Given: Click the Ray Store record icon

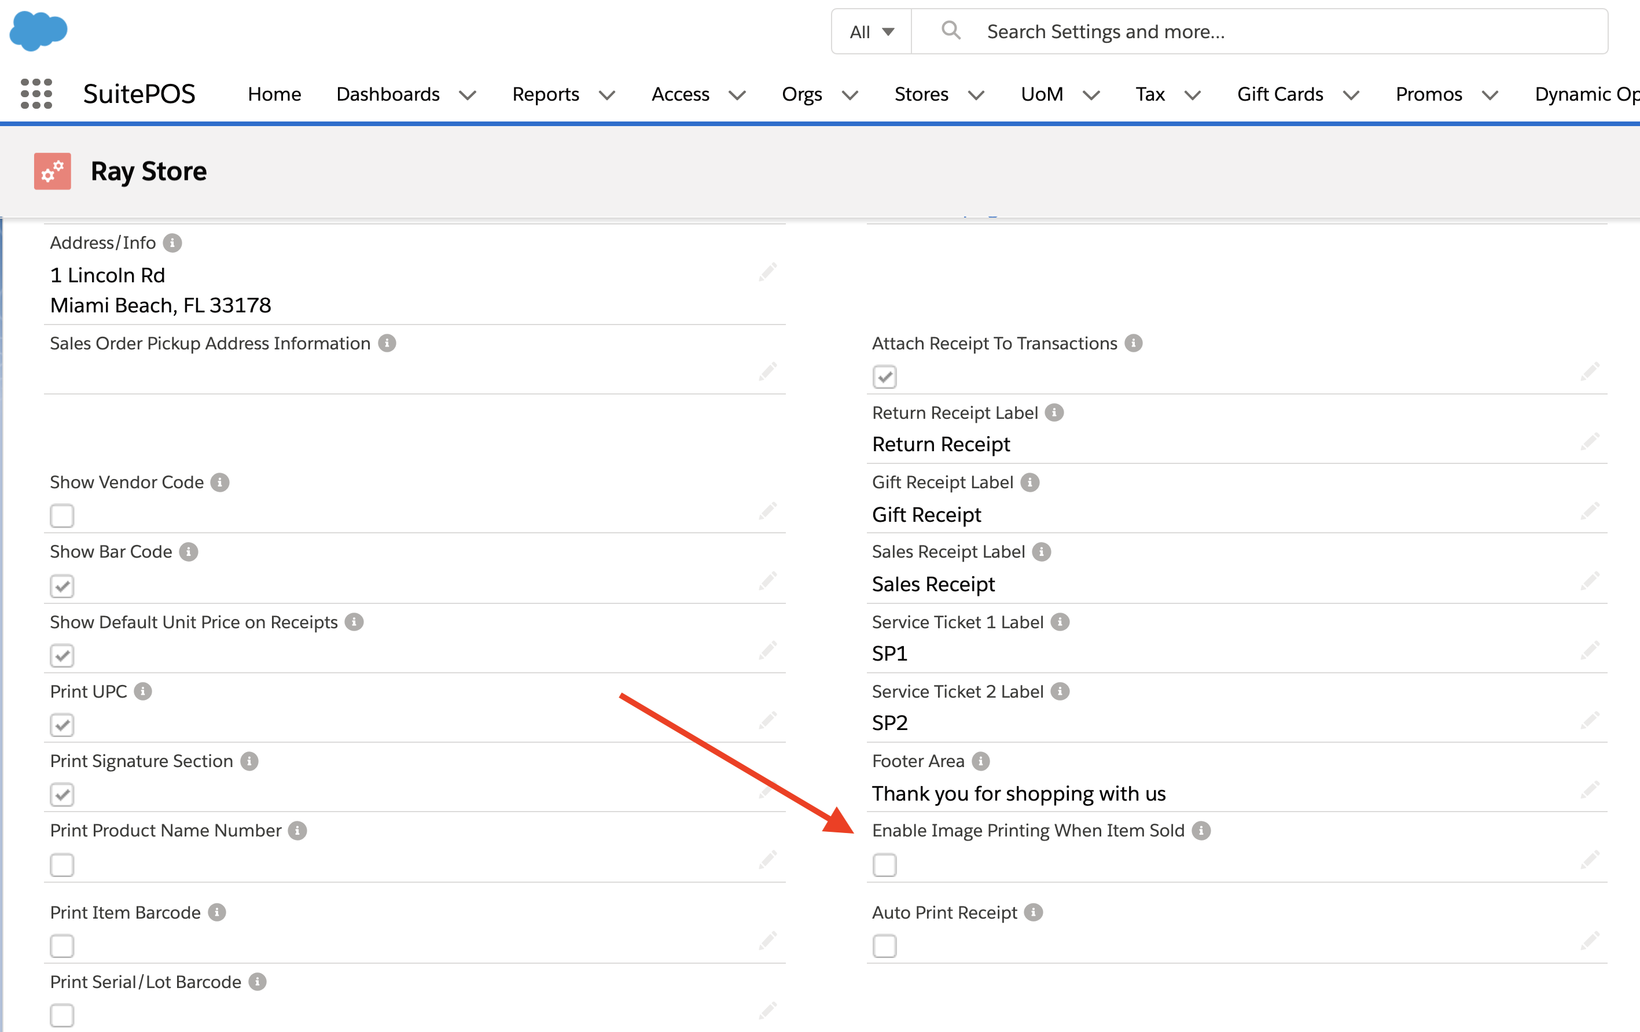Looking at the screenshot, I should pos(53,171).
